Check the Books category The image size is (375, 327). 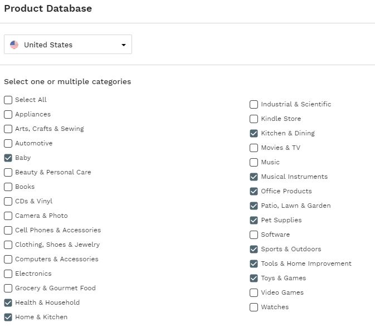click(8, 187)
